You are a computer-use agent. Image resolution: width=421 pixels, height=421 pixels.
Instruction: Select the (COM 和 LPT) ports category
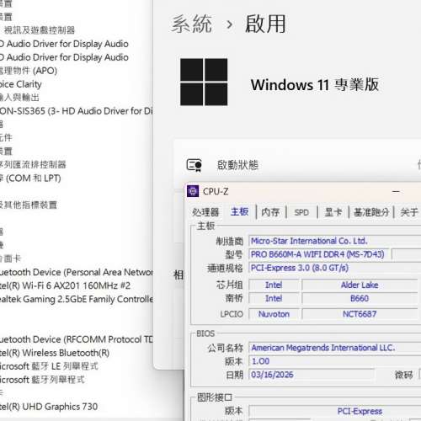click(x=30, y=179)
